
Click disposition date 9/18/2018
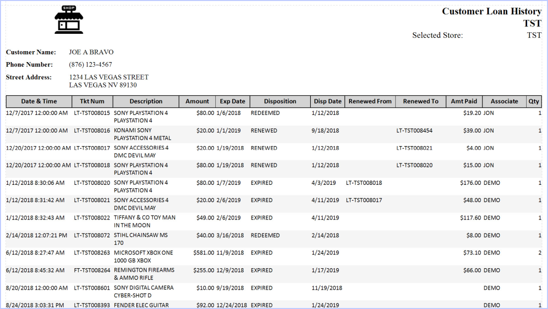coord(325,131)
